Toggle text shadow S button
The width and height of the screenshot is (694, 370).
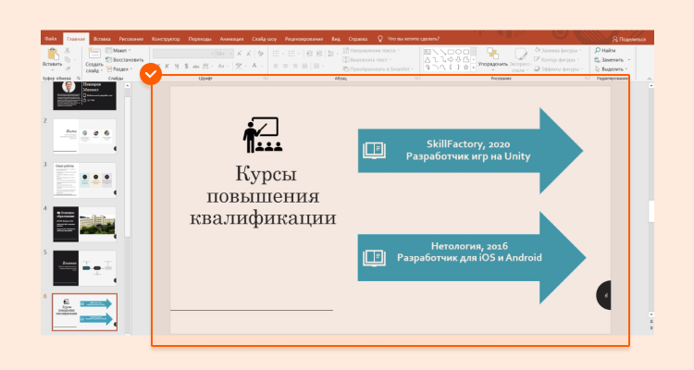pyautogui.click(x=186, y=66)
